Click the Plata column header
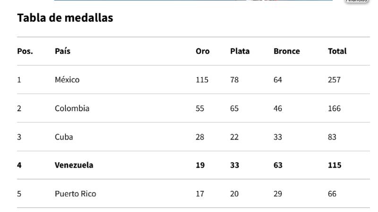The width and height of the screenshot is (378, 212). coord(240,51)
